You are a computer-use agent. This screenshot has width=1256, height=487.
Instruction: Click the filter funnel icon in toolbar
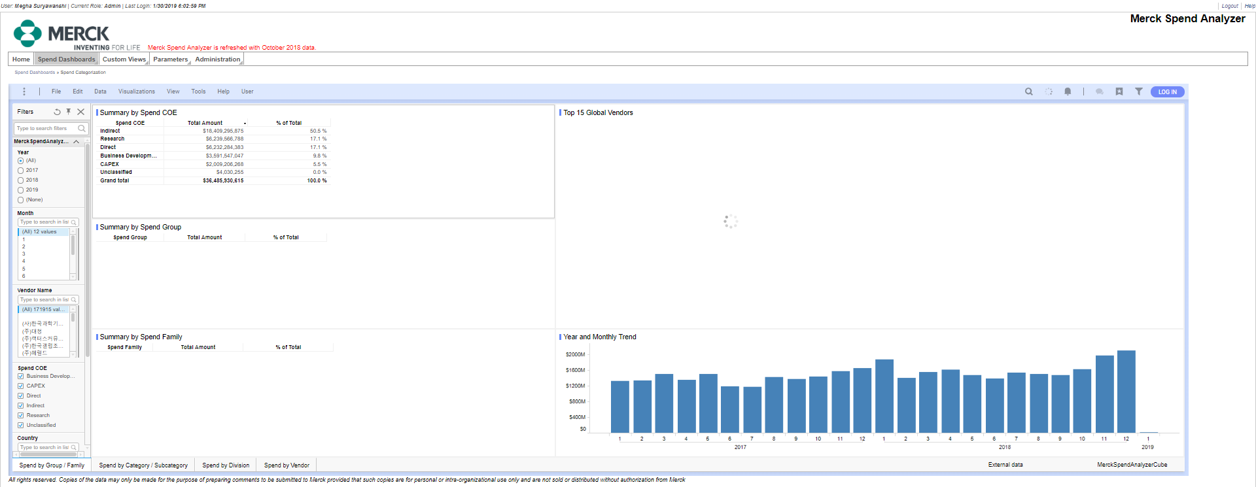1139,92
